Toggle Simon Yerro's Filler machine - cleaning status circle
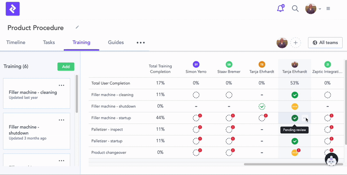This screenshot has width=347, height=175. click(x=196, y=95)
